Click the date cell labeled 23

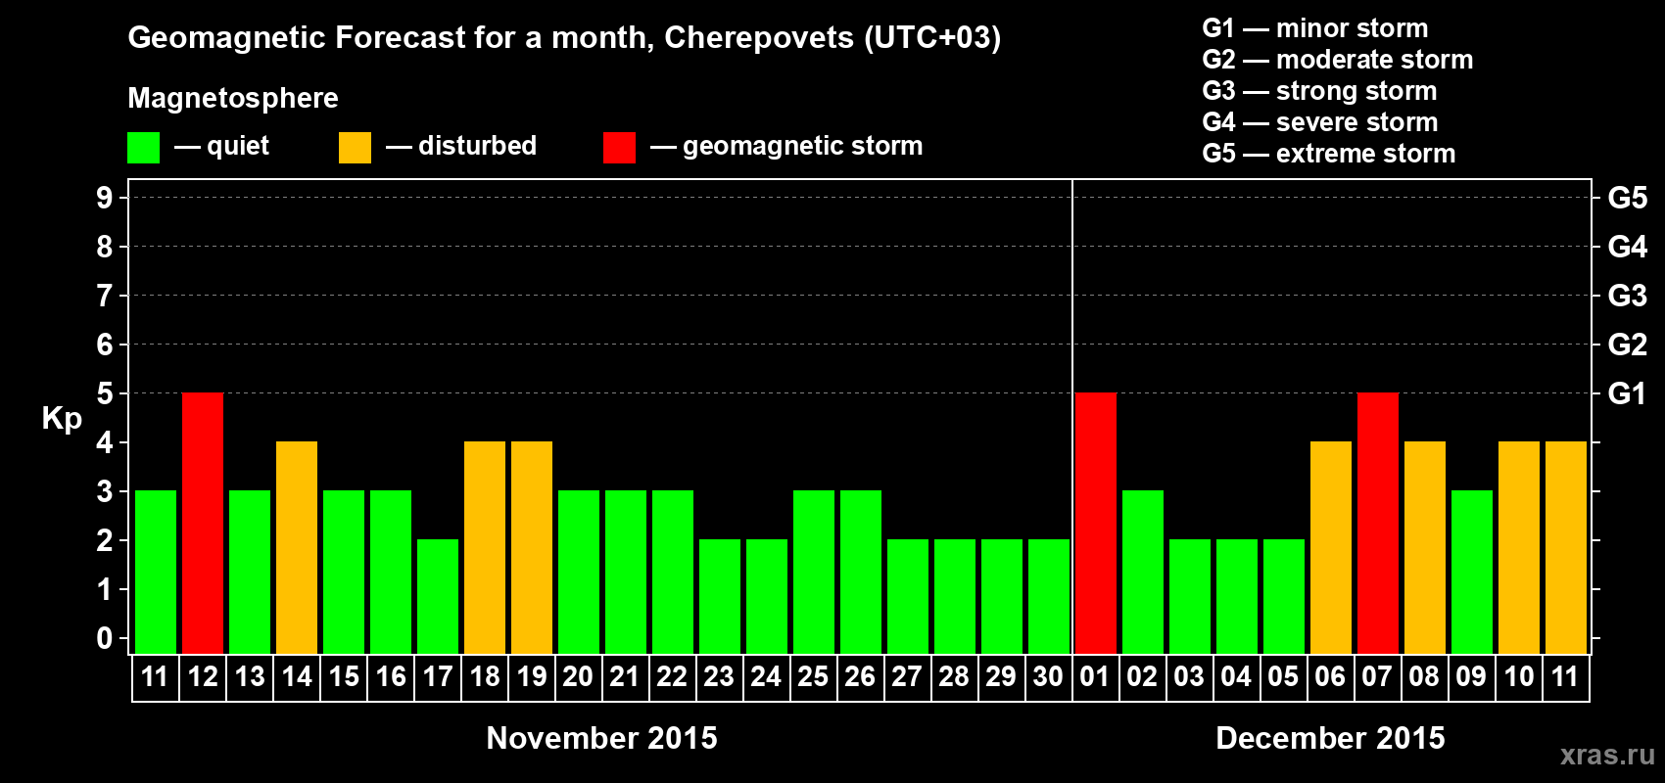pos(720,677)
